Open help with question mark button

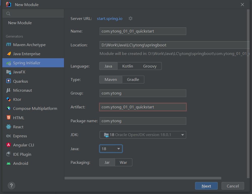click(11, 186)
